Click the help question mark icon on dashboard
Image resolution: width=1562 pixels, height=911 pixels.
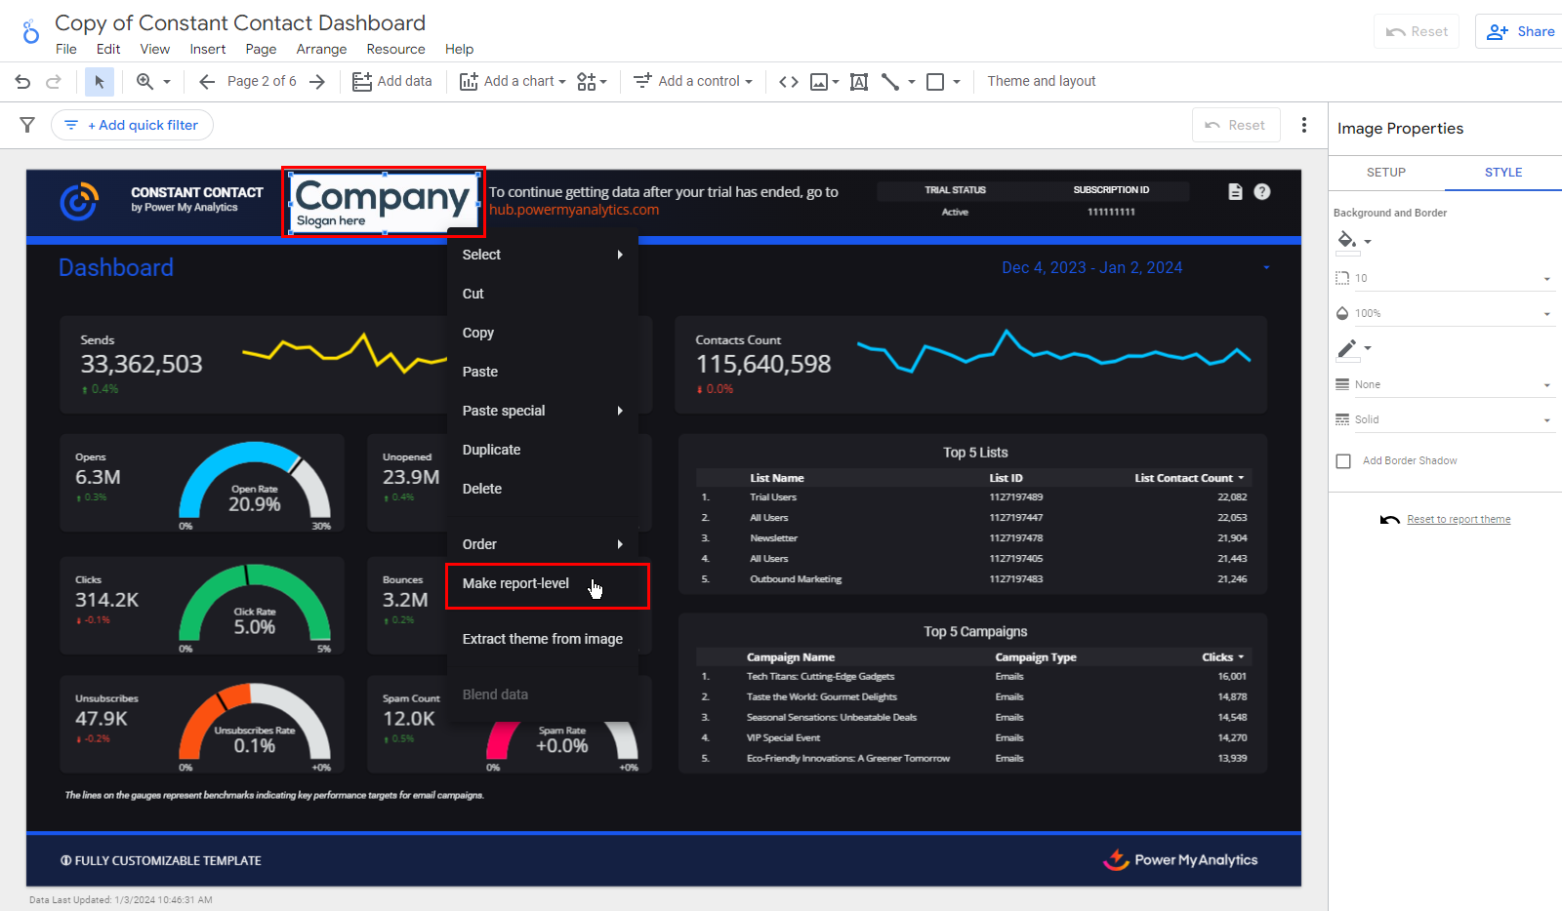[1262, 192]
